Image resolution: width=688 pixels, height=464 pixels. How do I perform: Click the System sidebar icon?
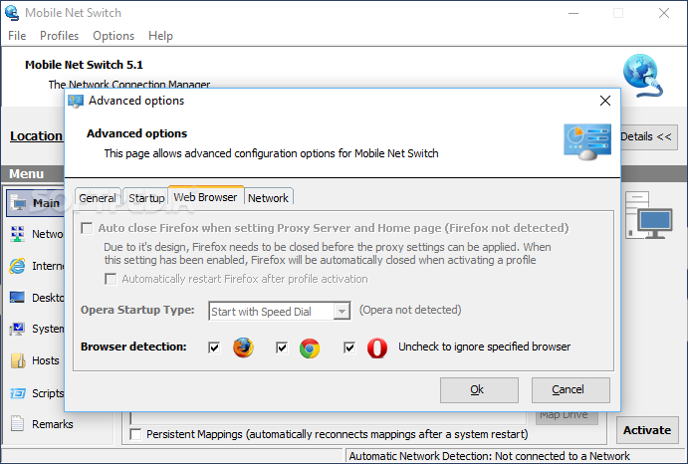17,330
